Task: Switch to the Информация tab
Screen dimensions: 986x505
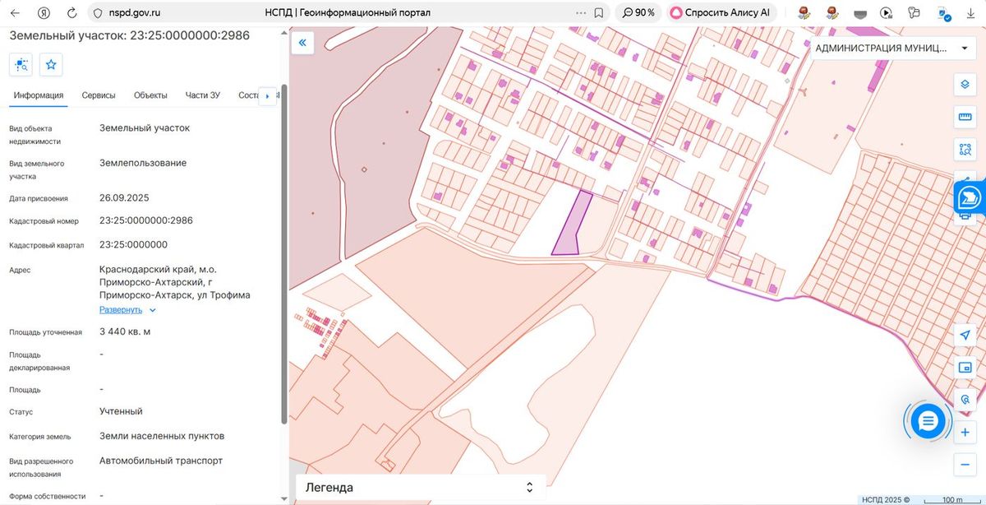Action: pyautogui.click(x=39, y=95)
